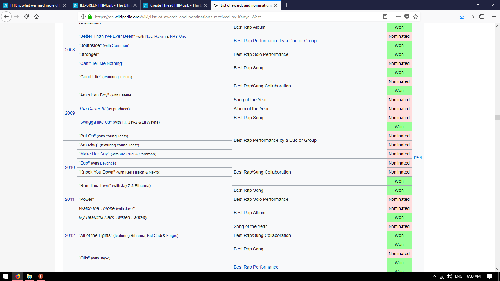Open the downloads panel
Image resolution: width=500 pixels, height=281 pixels.
coord(462,17)
